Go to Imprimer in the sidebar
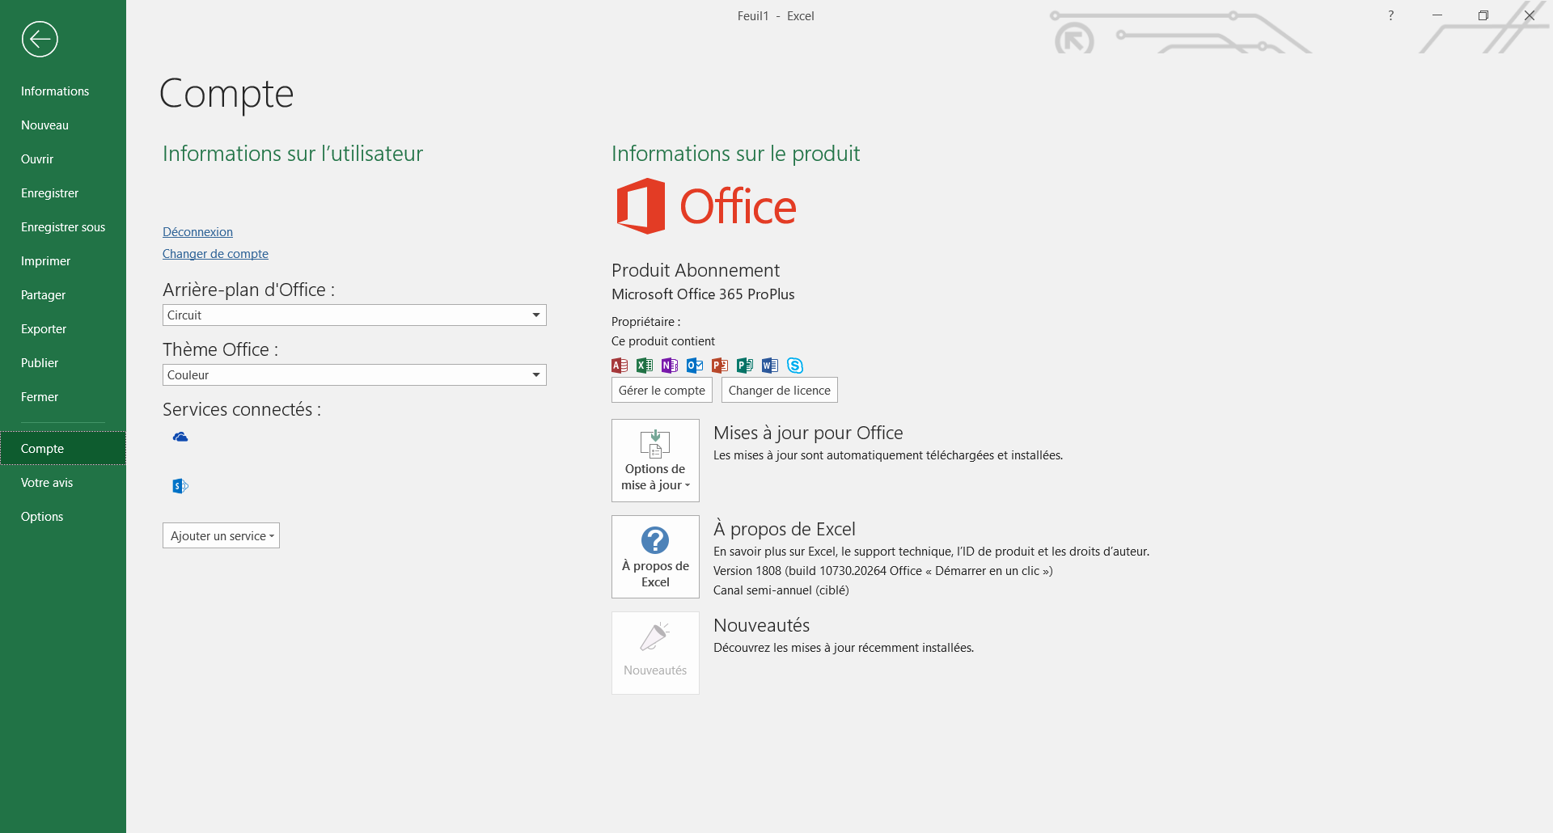The image size is (1553, 833). pyautogui.click(x=63, y=261)
